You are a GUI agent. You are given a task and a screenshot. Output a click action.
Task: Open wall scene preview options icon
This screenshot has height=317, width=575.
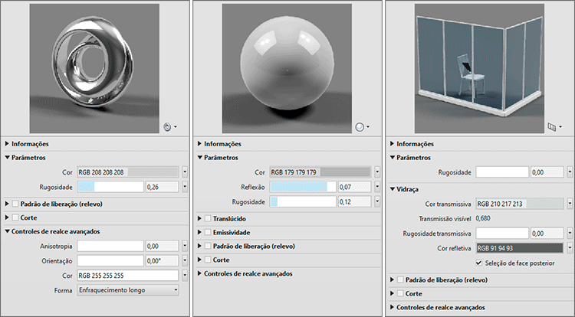557,126
